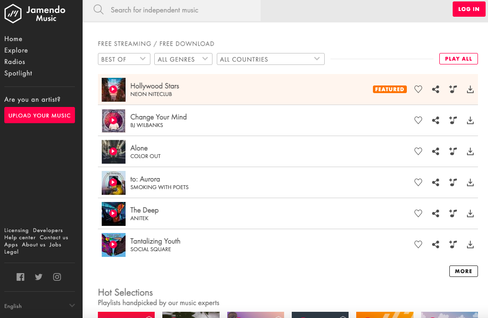Share the Tantalizing Youth track
Image resolution: width=488 pixels, height=318 pixels.
[435, 244]
